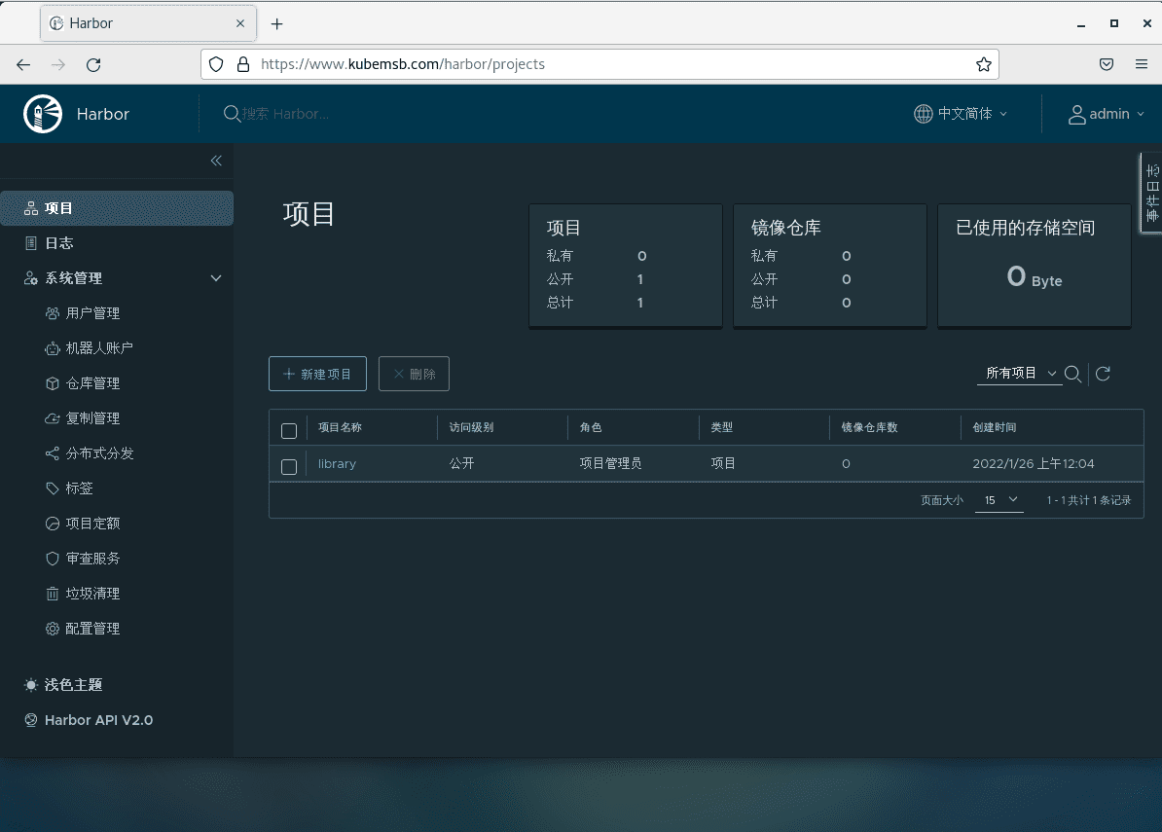Click the search magnifier in Harbor header
Viewport: 1162px width, 832px height.
point(232,113)
